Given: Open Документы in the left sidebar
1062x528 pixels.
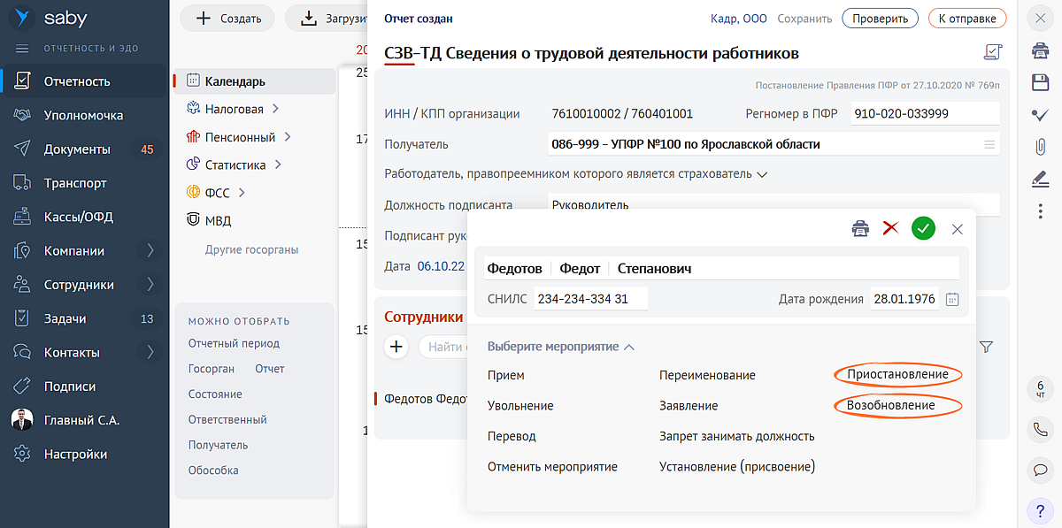Looking at the screenshot, I should tap(77, 149).
